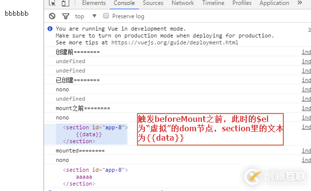This screenshot has height=191, width=311.
Task: Clear the console with the ban icon
Action: 52,16
